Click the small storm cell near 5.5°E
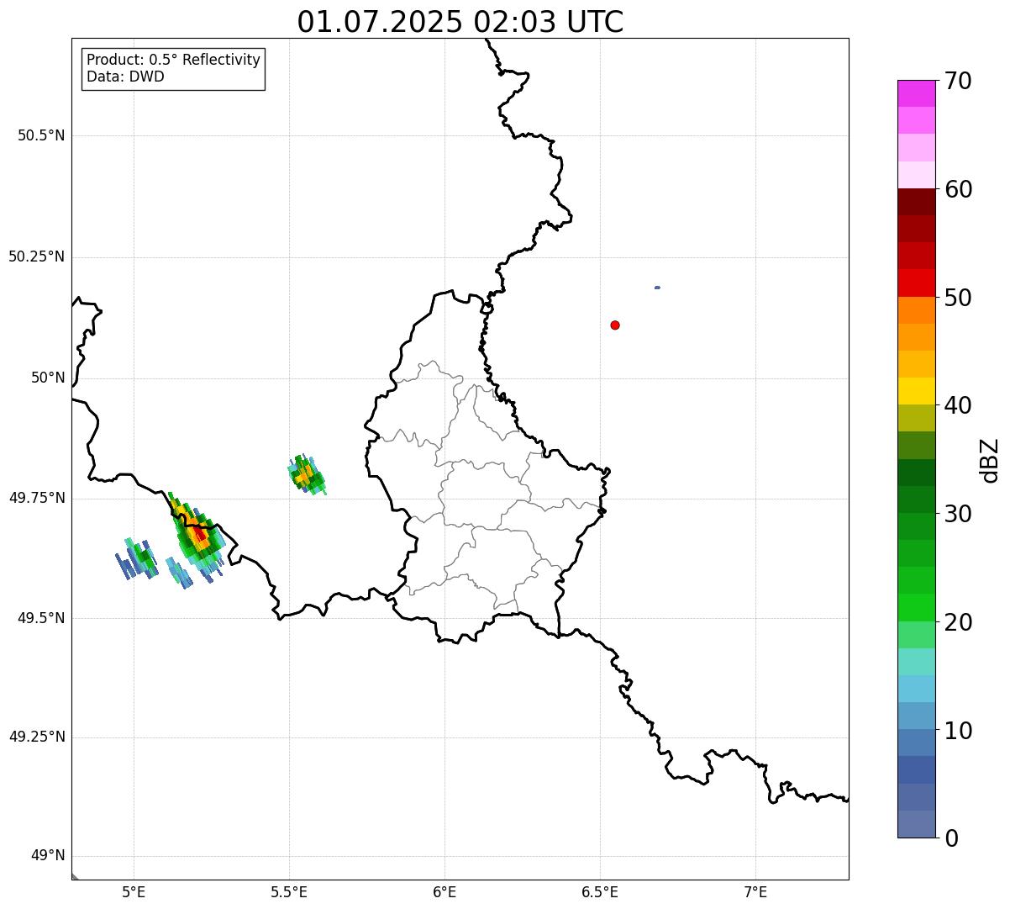The image size is (1010, 909). pos(306,475)
